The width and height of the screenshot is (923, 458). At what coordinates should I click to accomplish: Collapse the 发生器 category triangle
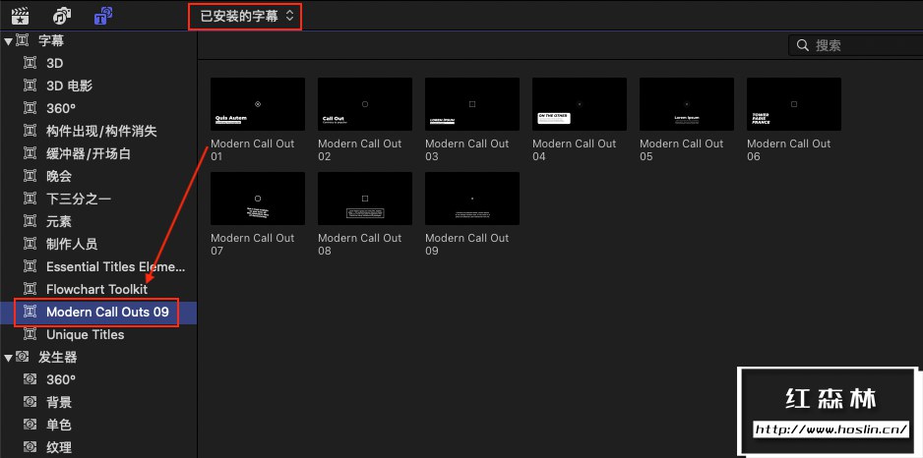[8, 358]
